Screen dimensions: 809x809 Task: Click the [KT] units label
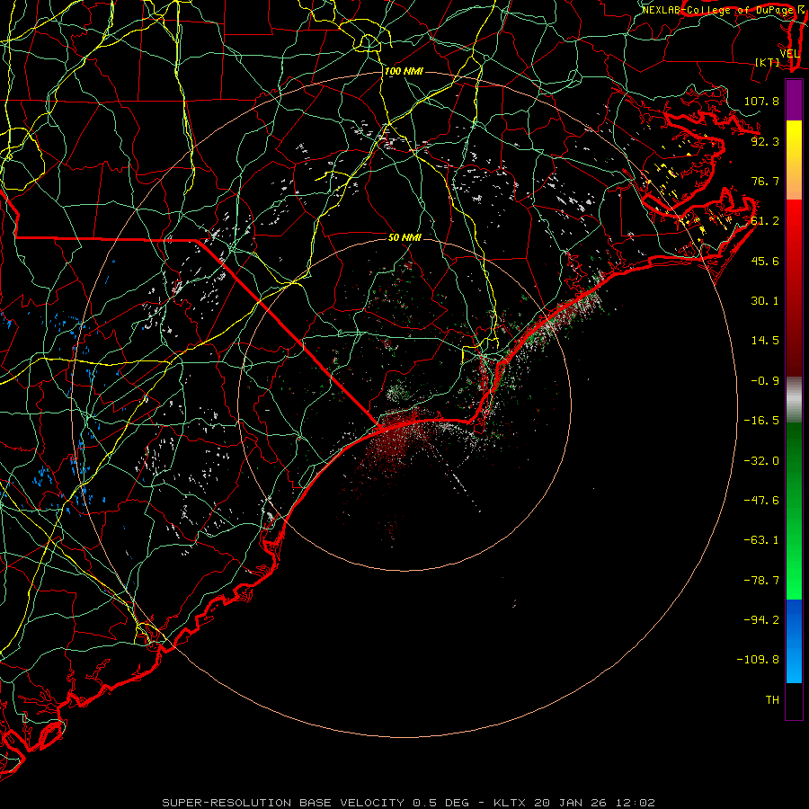tap(768, 62)
